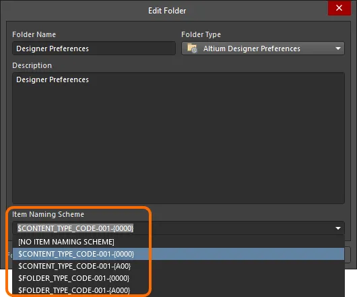
Task: Open the Folder Type combo box
Action: point(263,48)
